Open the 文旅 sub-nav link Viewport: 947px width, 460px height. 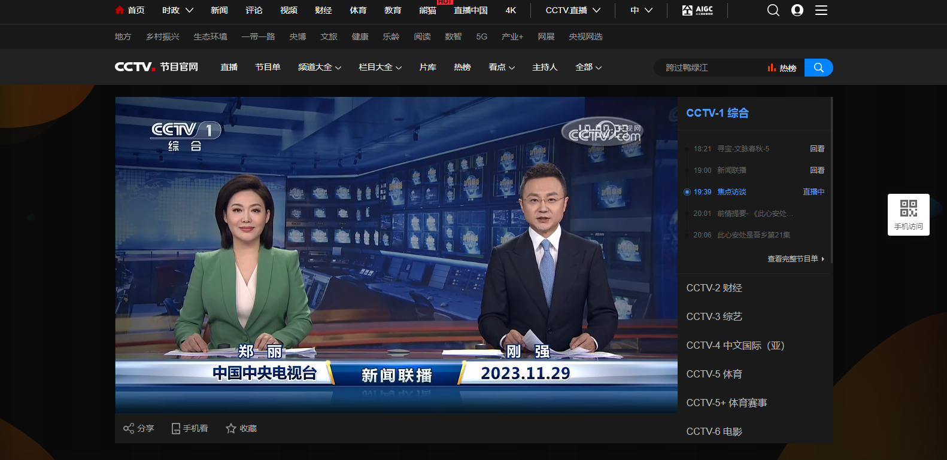329,36
